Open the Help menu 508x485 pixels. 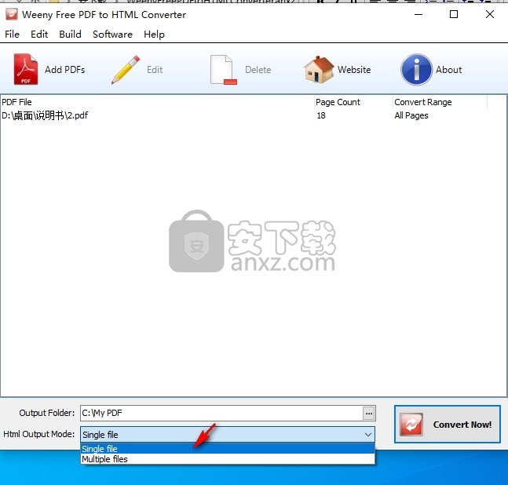click(x=154, y=35)
